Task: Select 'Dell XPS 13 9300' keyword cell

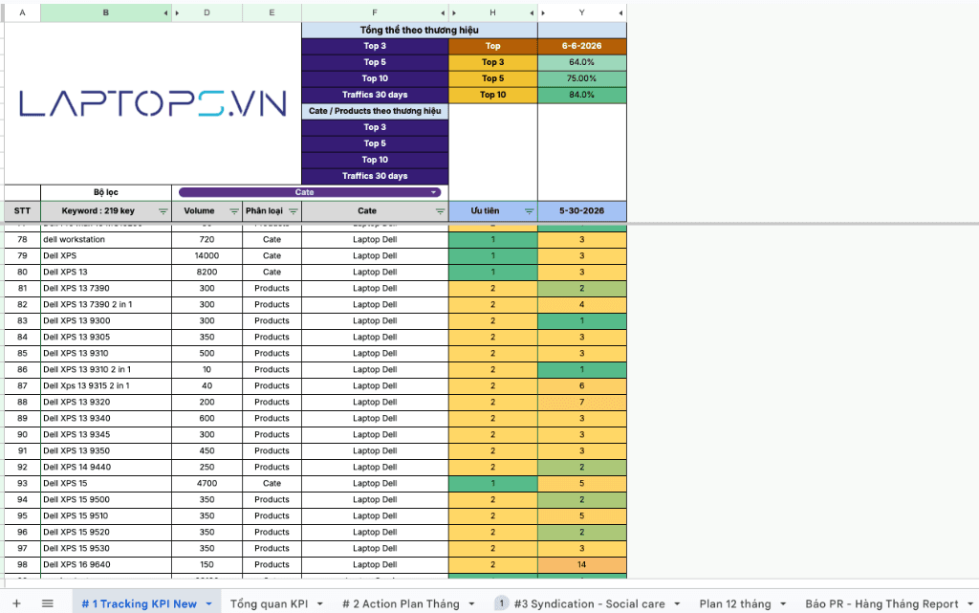Action: (x=106, y=321)
